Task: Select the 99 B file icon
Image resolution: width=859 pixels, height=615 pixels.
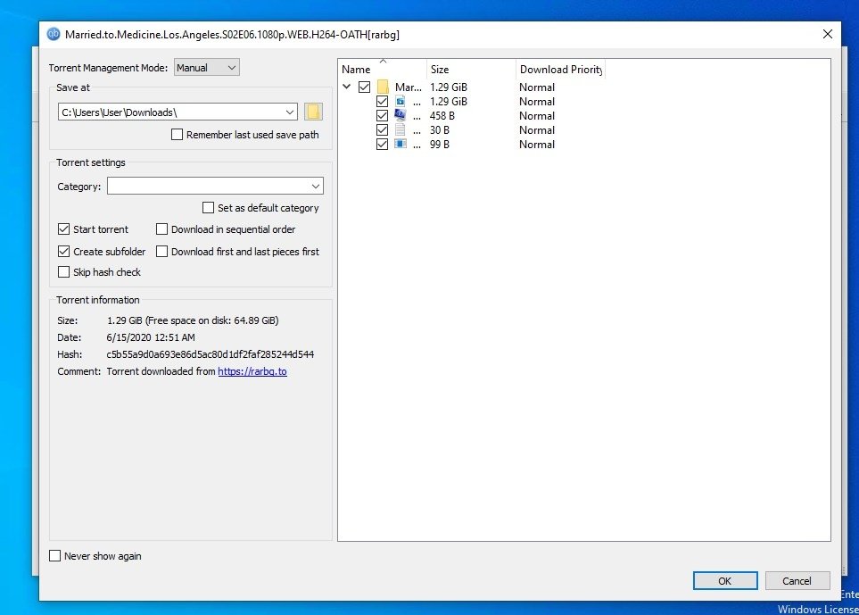Action: click(400, 144)
